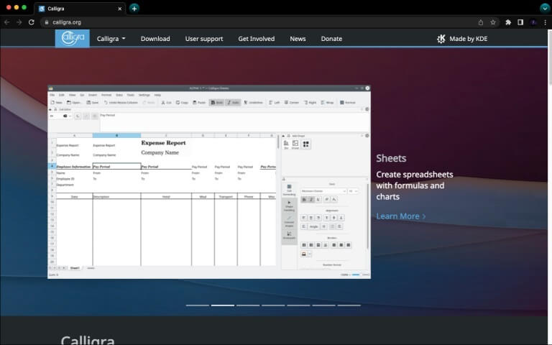Go forward to the next page
Screen dimensions: 552x345
[19, 22]
